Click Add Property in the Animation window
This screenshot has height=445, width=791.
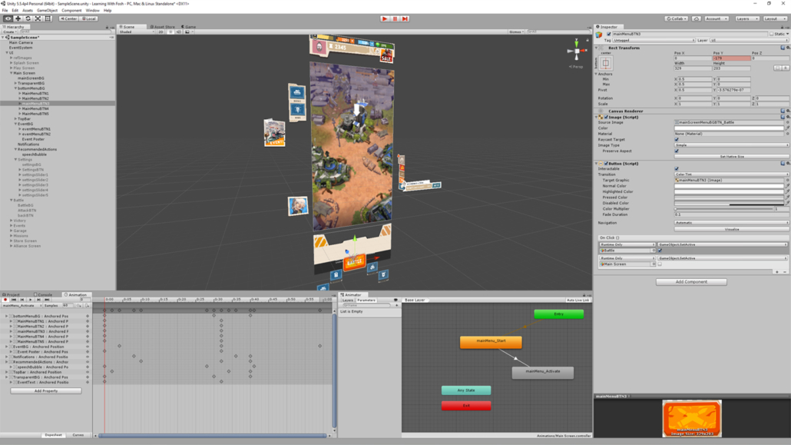[x=46, y=391]
